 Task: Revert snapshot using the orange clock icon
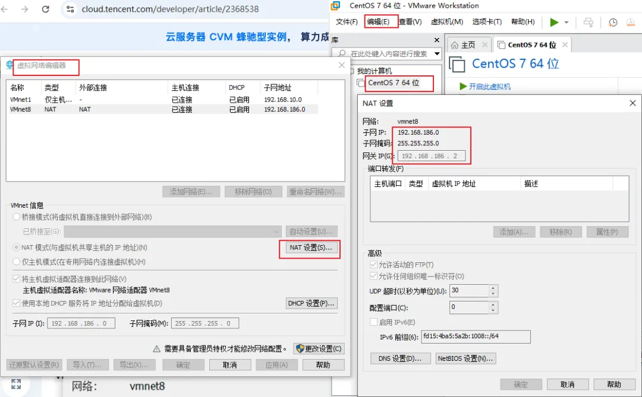[631, 23]
